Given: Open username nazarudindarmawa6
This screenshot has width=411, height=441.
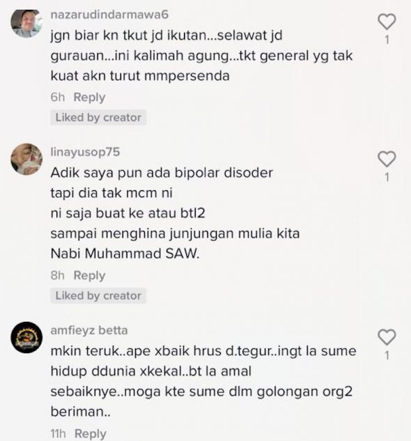Looking at the screenshot, I should [109, 15].
